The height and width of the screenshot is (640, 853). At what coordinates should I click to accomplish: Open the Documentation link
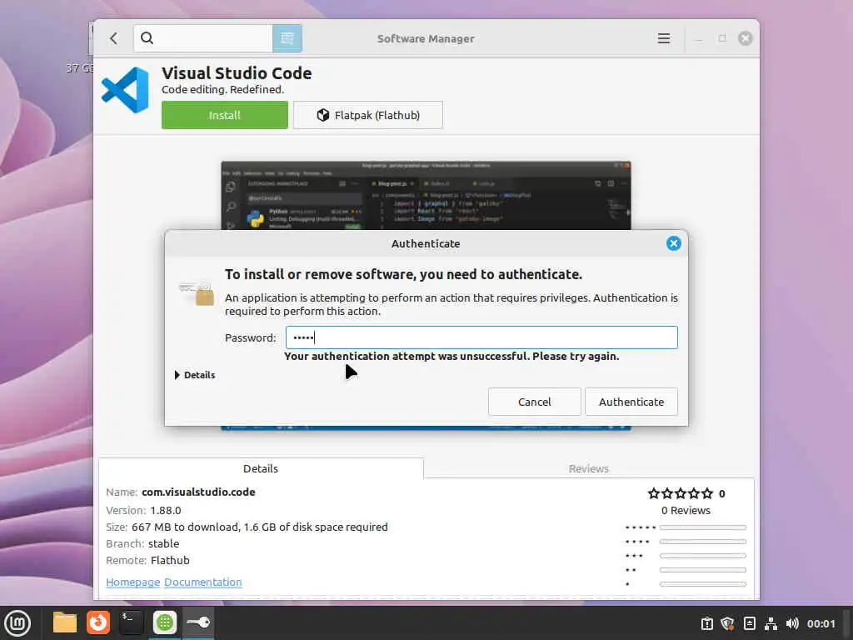point(203,582)
